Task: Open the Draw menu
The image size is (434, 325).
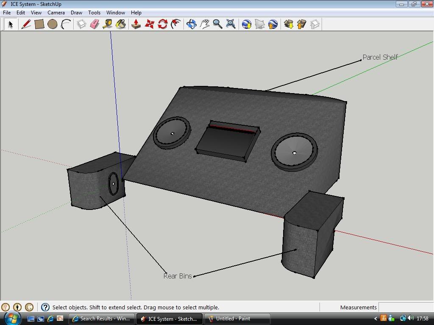Action: pyautogui.click(x=76, y=13)
